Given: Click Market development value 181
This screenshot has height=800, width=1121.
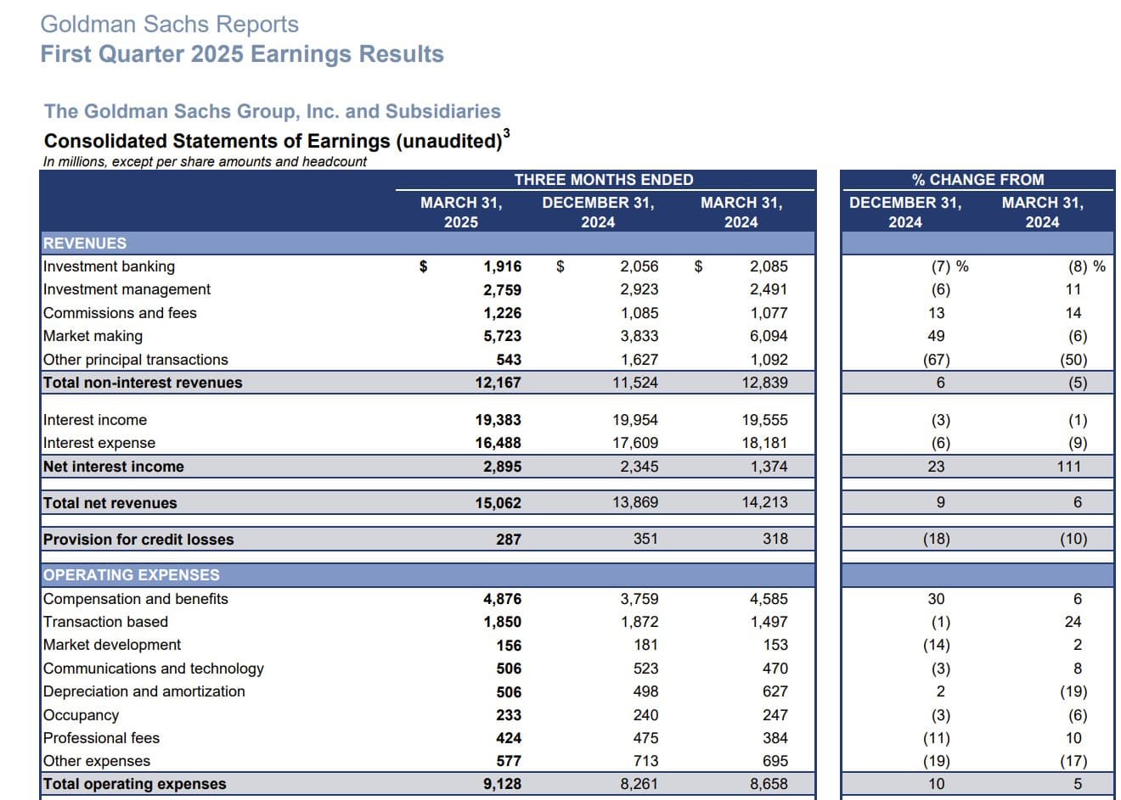Looking at the screenshot, I should tap(645, 646).
